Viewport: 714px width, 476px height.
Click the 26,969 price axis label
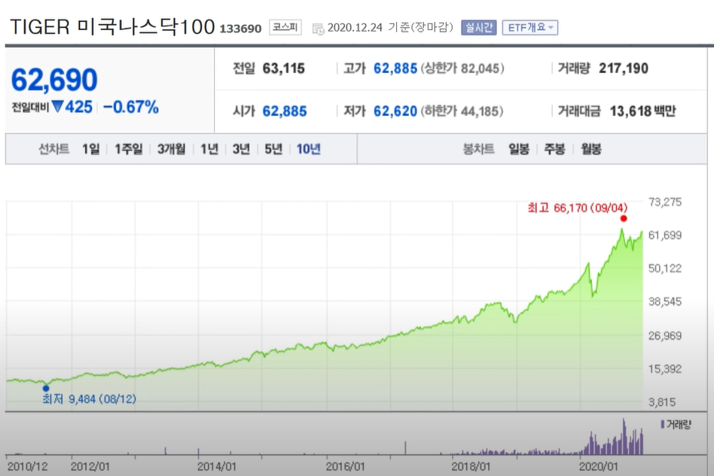(665, 336)
